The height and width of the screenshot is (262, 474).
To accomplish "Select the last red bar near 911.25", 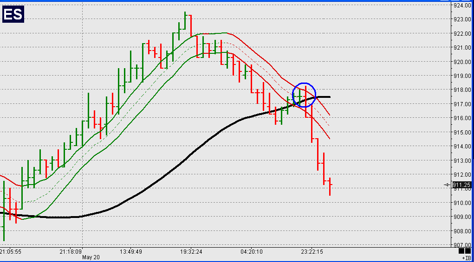I will coord(330,186).
